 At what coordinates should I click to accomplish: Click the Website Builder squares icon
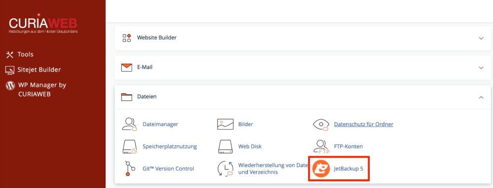coord(127,38)
